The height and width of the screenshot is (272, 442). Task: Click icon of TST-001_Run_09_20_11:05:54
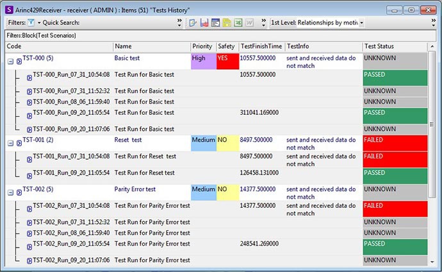pyautogui.click(x=29, y=176)
